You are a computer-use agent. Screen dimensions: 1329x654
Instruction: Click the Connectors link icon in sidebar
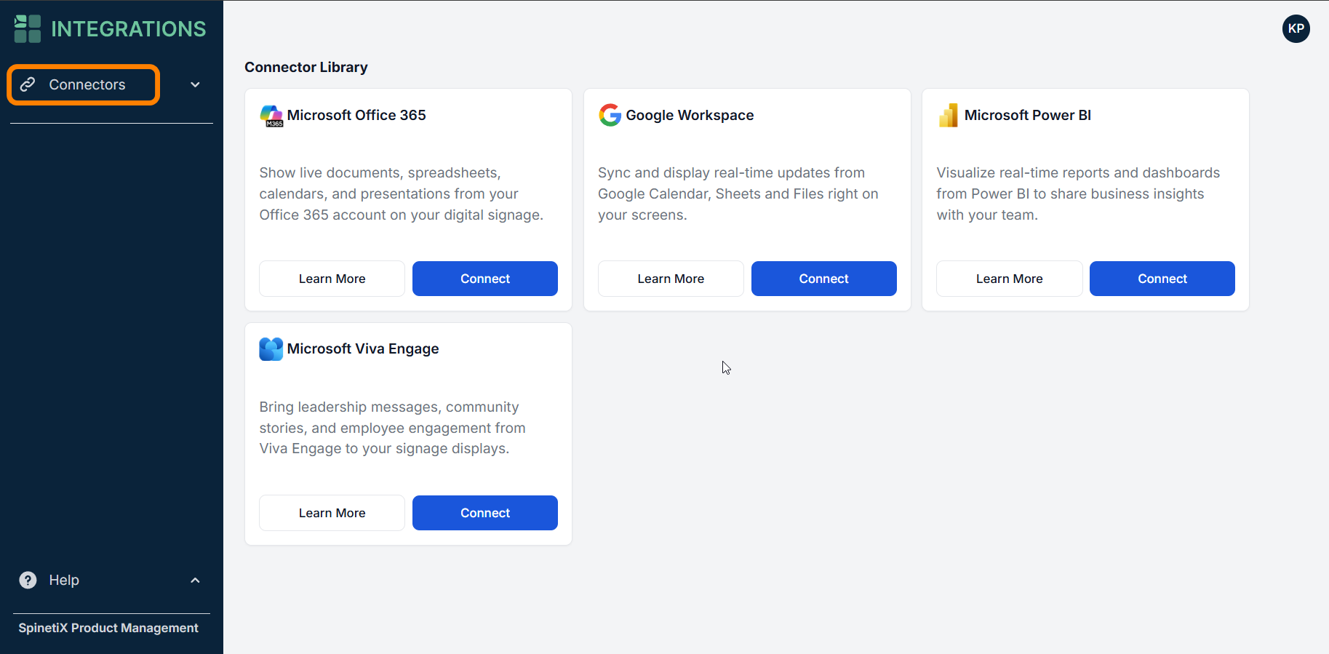tap(28, 84)
